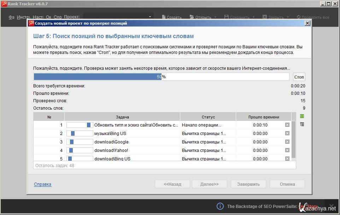Open the Инстр menu in menu bar
This screenshot has height=215, width=340.
point(23,17)
